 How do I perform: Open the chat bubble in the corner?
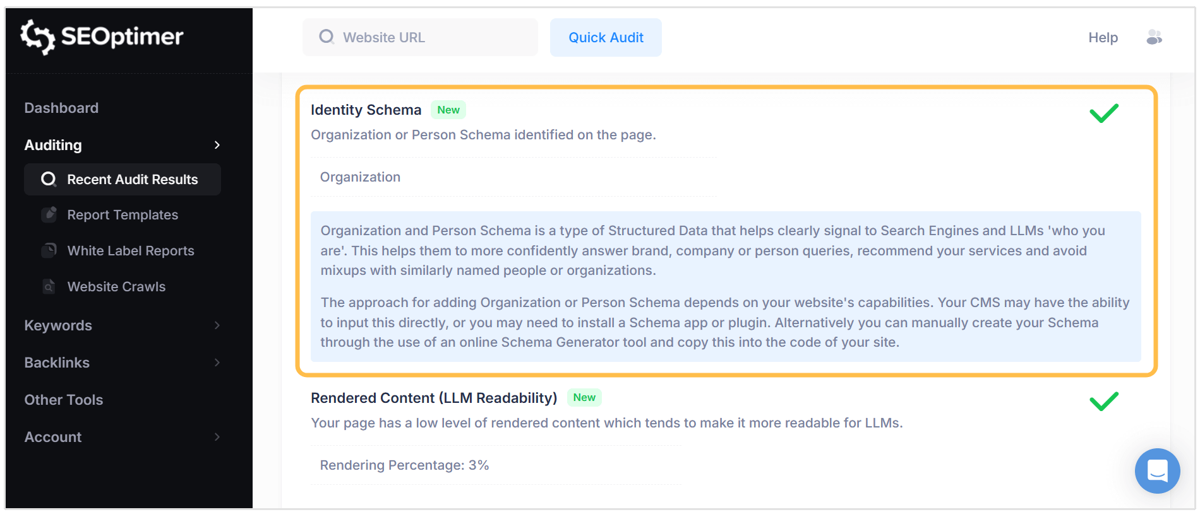[1157, 471]
